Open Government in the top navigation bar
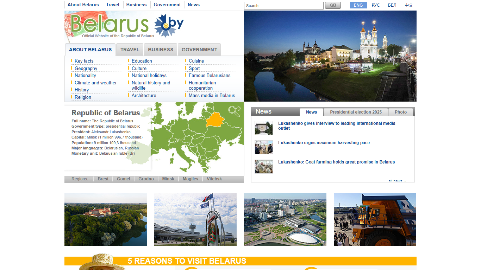Screen dimensions: 481x270 click(x=167, y=5)
